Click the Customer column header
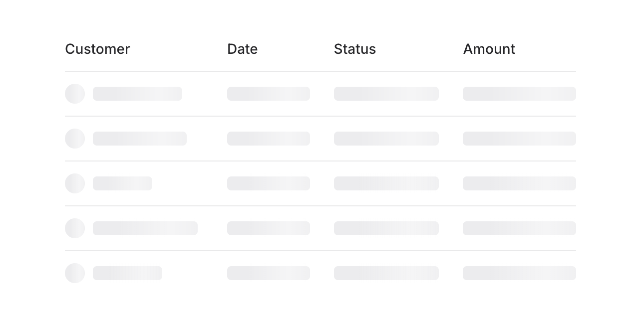The width and height of the screenshot is (639, 319). coord(97,49)
